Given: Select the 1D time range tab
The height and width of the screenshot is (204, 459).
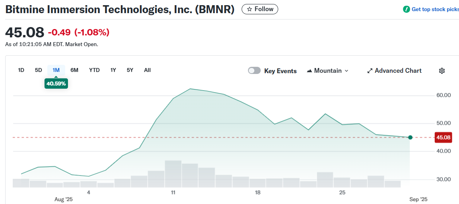Looking at the screenshot, I should [x=21, y=70].
